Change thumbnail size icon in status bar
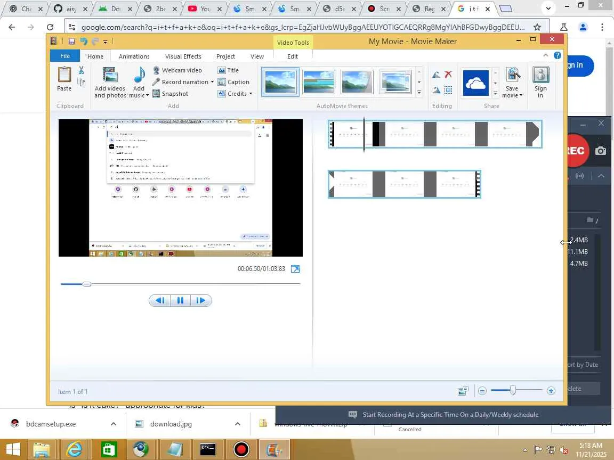 coord(463,391)
